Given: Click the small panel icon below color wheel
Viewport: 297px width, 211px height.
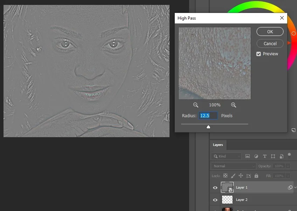Looking at the screenshot, I should pos(293,130).
